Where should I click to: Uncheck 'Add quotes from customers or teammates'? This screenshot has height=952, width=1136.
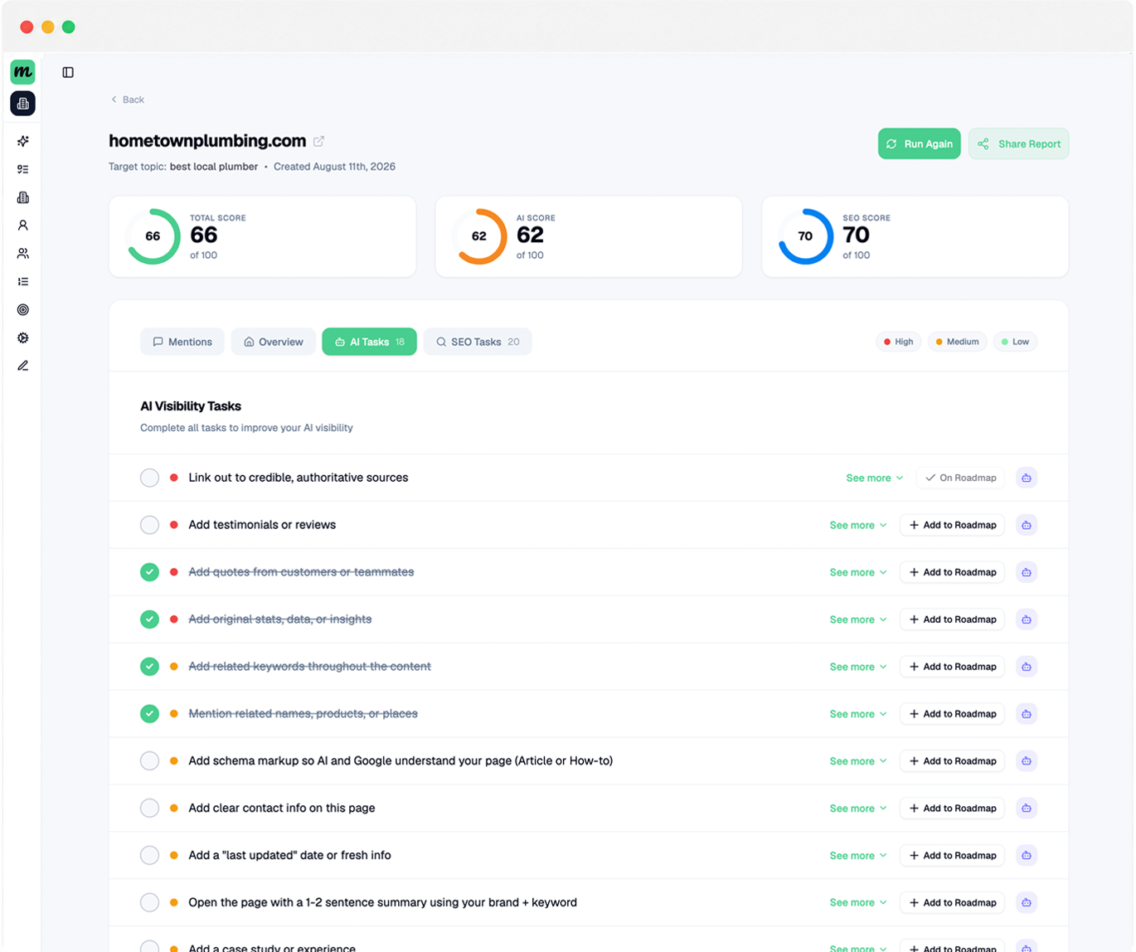pyautogui.click(x=149, y=572)
